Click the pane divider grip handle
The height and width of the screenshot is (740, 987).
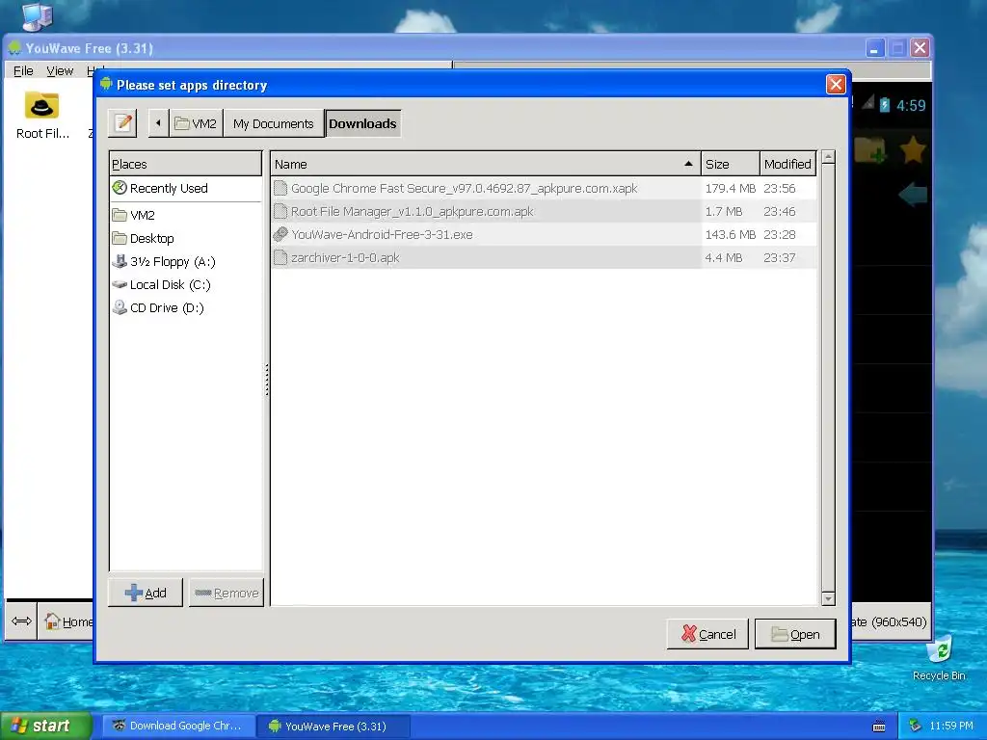267,380
